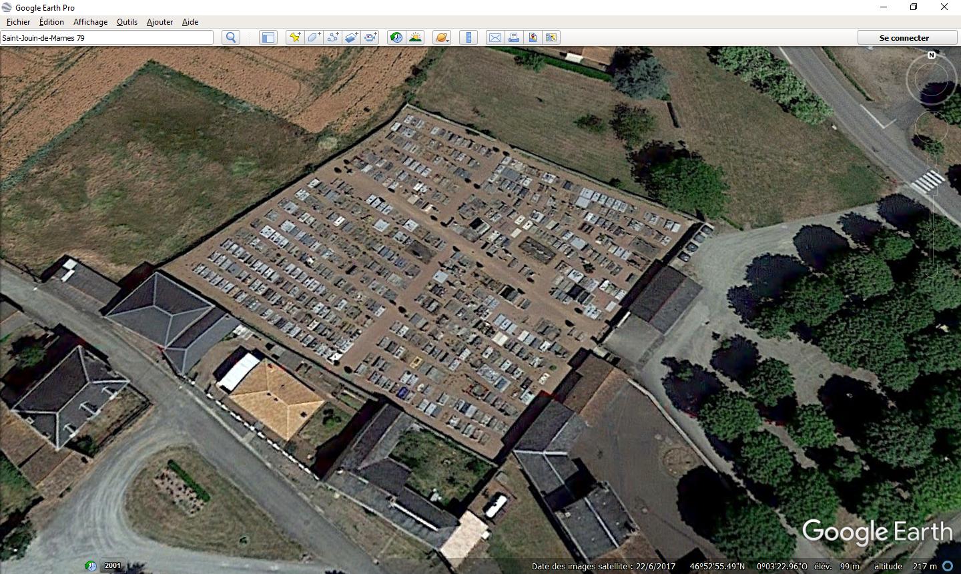Click the search magnifier button

tap(231, 37)
